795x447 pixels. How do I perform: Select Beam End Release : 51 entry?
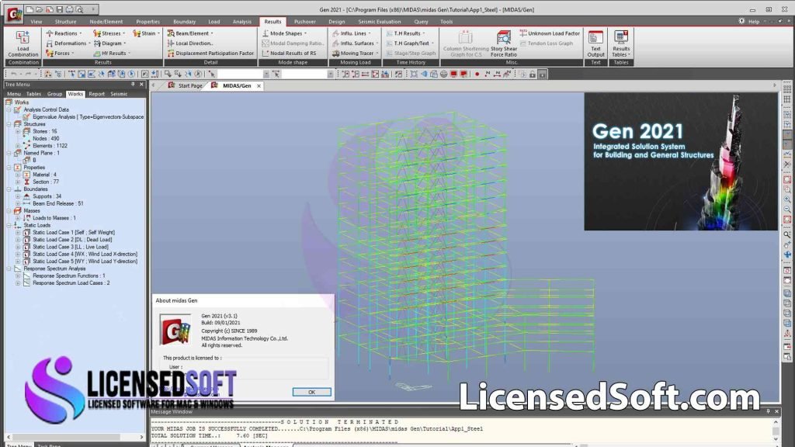57,204
